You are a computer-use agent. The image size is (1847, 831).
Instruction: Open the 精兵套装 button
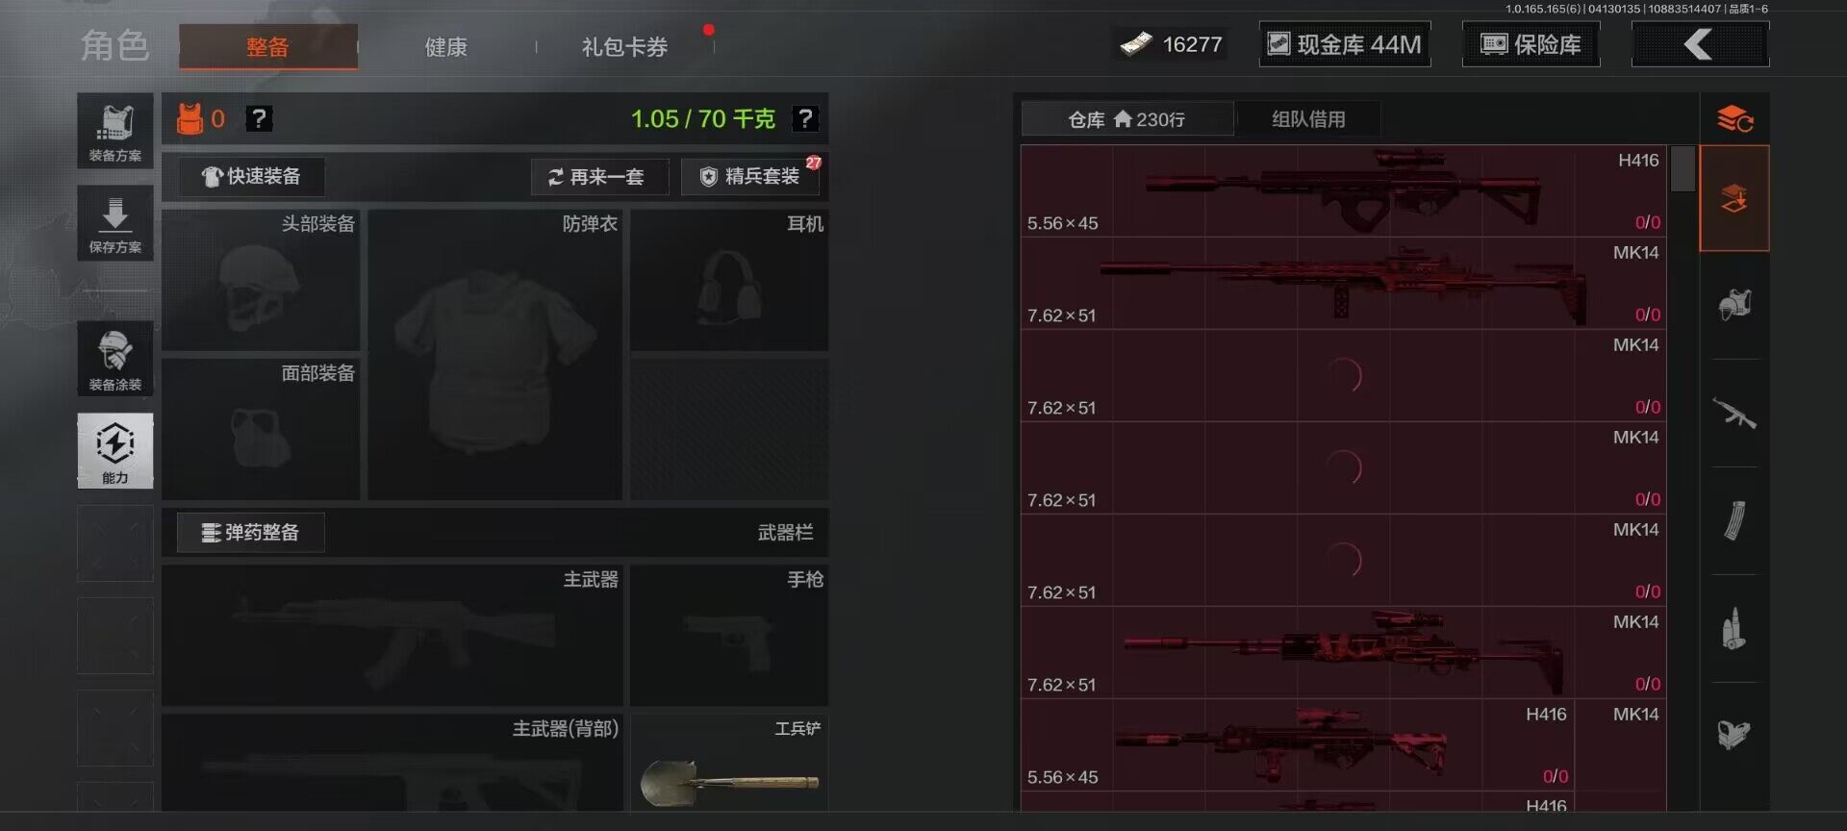coord(751,177)
